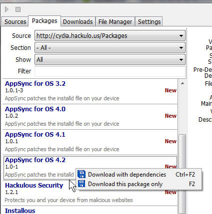Open the Settings tab
Screen dimensions: 212x214
149,21
